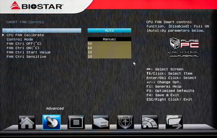
Task: Select the FAN Ctrl OFF(°C) setting
Action: coord(24,44)
